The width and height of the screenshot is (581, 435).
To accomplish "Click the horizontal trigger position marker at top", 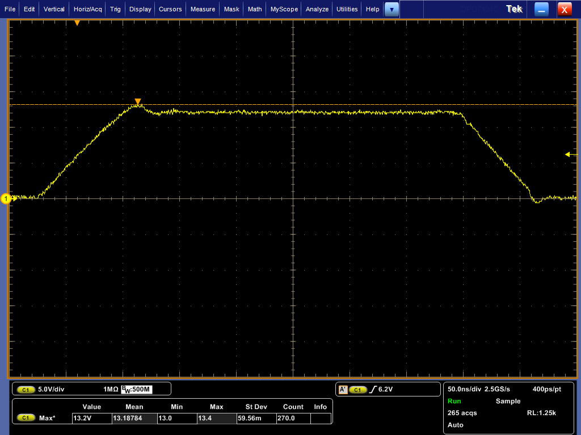I will (x=77, y=23).
